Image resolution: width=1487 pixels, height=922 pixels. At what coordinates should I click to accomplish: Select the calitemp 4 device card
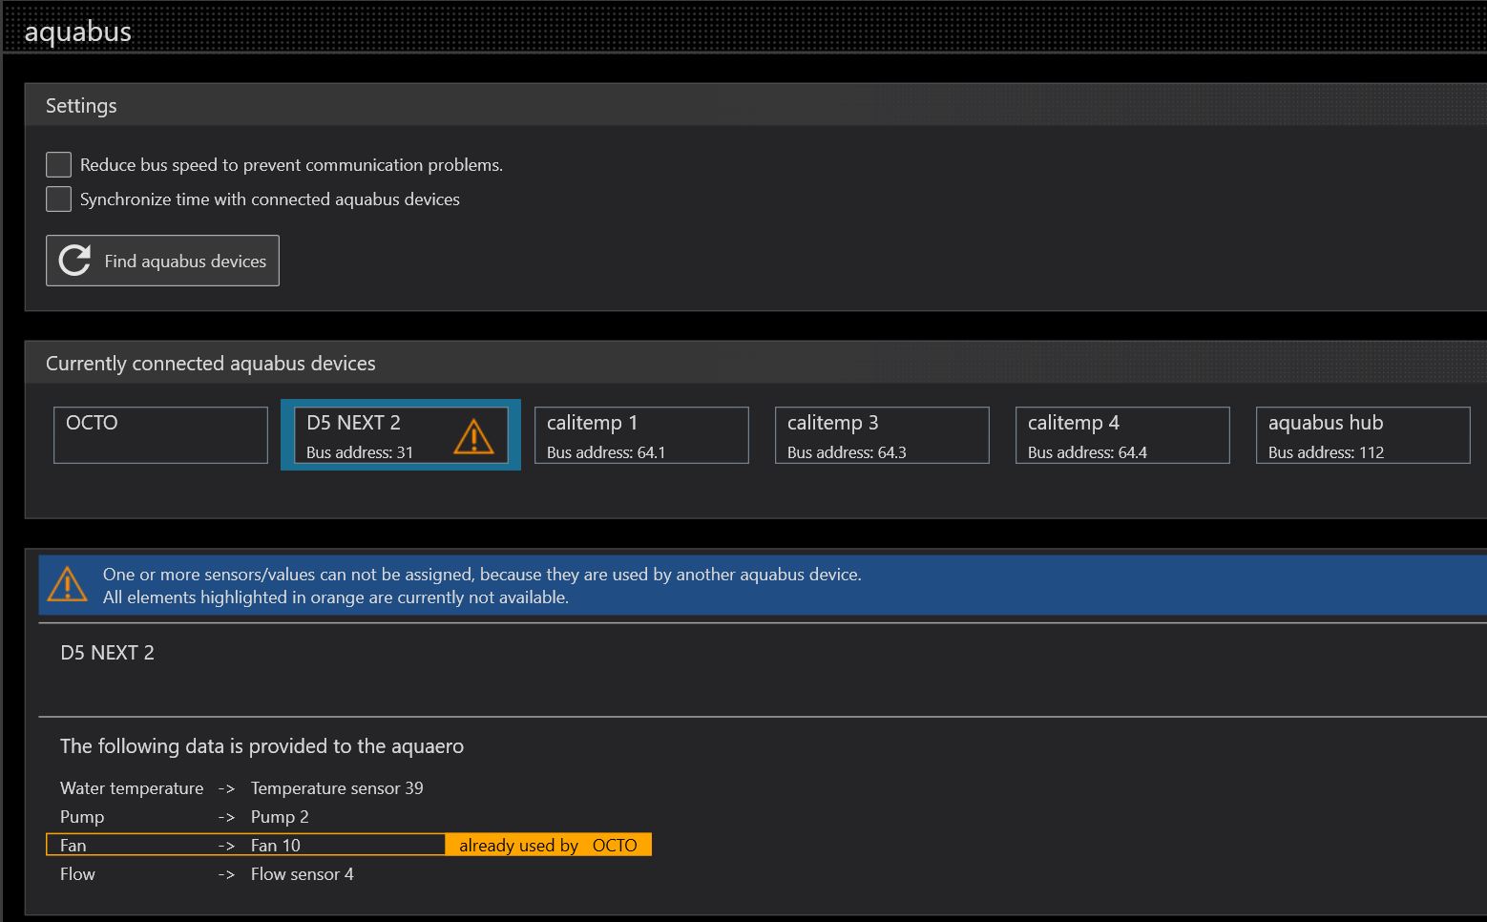(1122, 435)
